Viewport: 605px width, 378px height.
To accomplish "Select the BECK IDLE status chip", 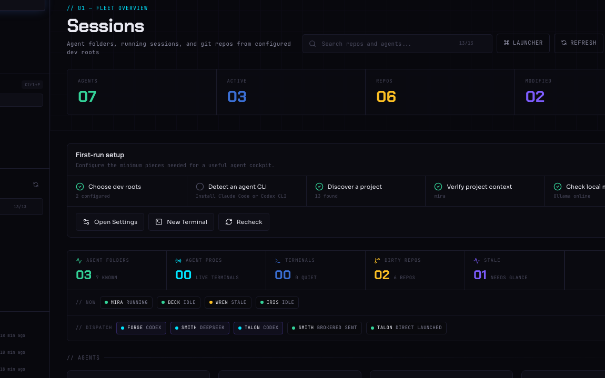I will click(179, 302).
